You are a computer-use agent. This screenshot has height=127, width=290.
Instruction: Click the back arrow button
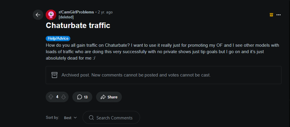coord(38,15)
